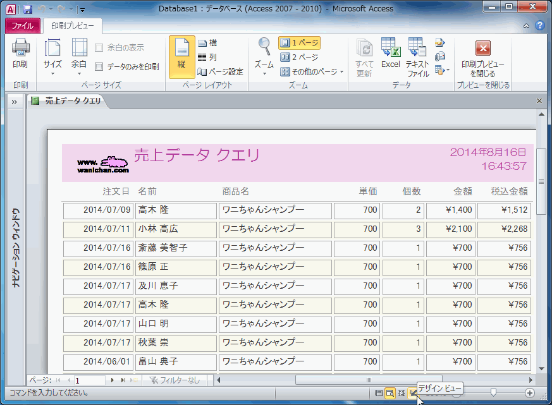This screenshot has height=405, width=552.
Task: Click the ナビゲーション ウィンドウ vertical bar
Action: point(15,248)
